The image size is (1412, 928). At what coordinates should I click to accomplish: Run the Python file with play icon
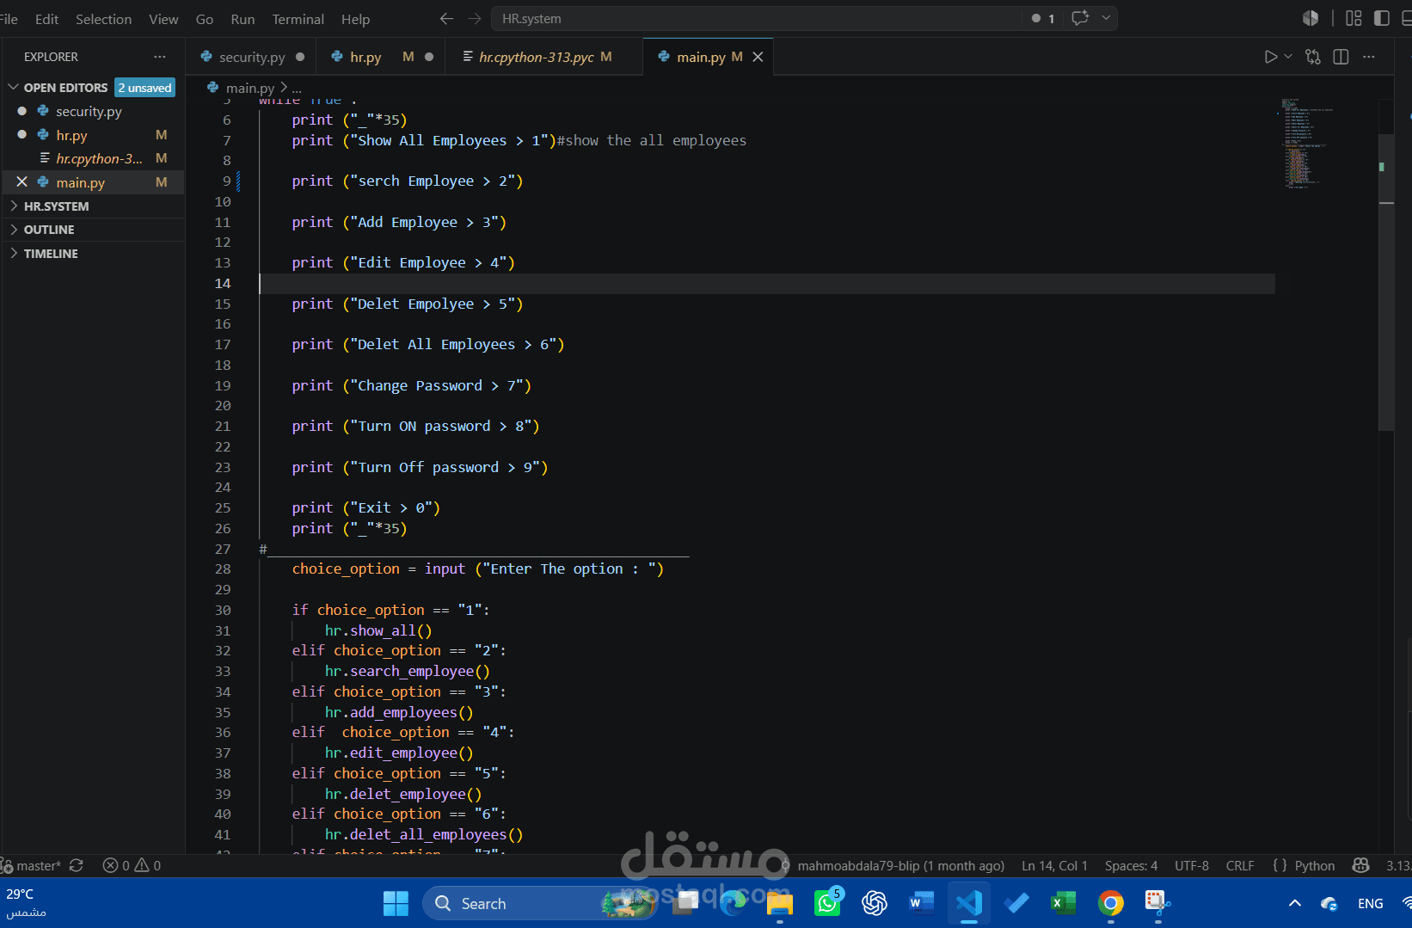click(1270, 57)
